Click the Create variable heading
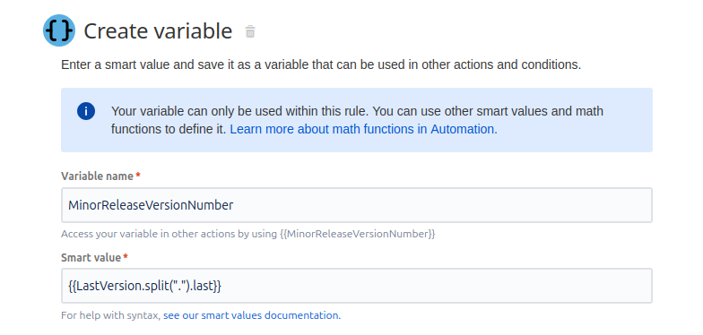The width and height of the screenshot is (703, 335). [x=158, y=31]
